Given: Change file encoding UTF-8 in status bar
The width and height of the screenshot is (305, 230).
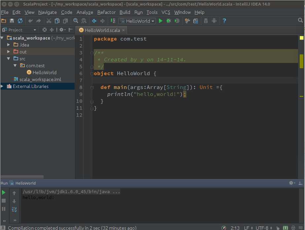Looking at the screenshot, I should (x=264, y=228).
